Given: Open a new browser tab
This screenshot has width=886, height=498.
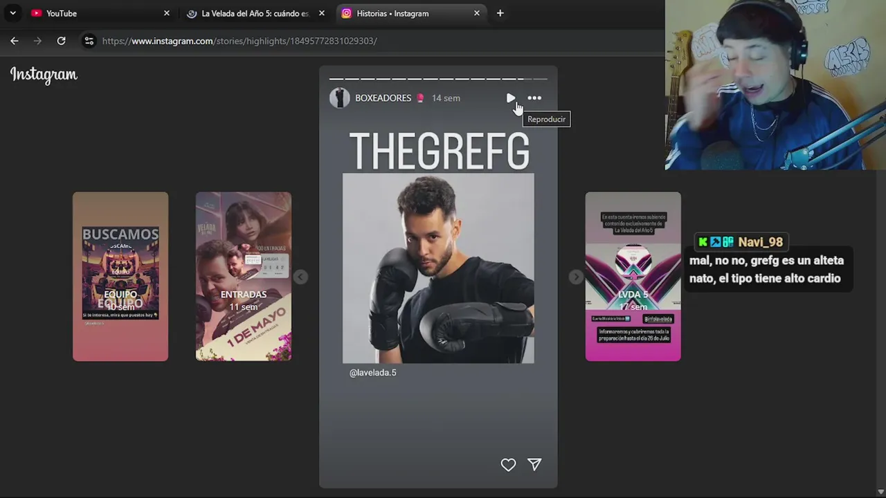Looking at the screenshot, I should tap(500, 13).
